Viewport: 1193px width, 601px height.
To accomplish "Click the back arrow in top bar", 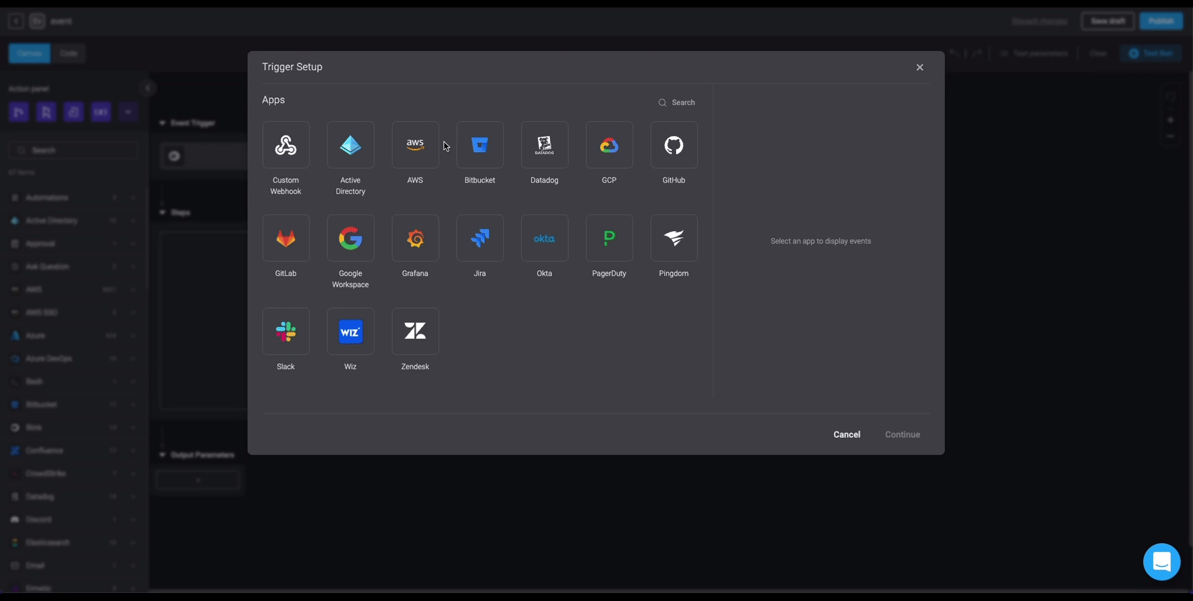I will tap(16, 21).
